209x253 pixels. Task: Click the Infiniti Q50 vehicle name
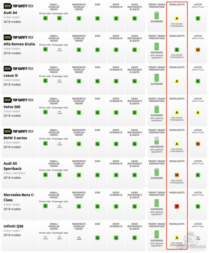(13, 226)
